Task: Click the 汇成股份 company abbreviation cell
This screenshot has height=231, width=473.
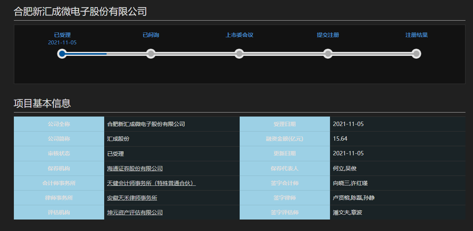Action: (118, 139)
